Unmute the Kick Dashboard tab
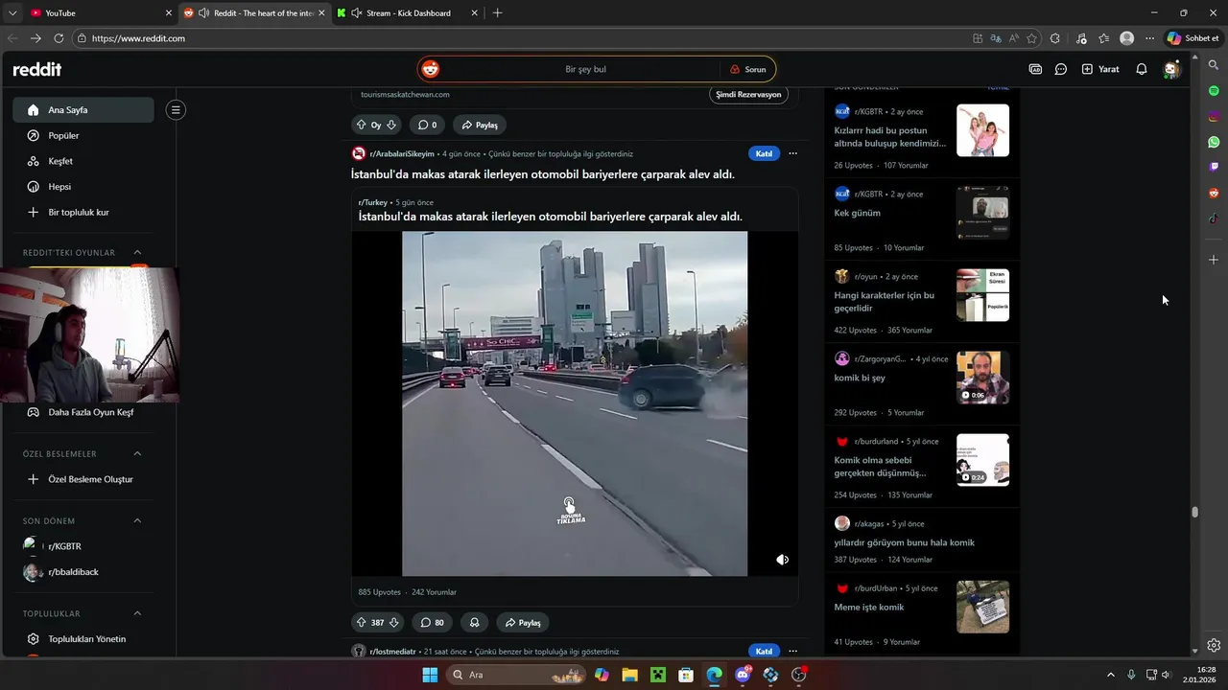Screen dimensions: 1228x690 357,13
